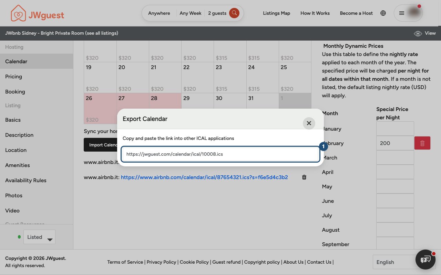Open the Terms of Service link
441x275 pixels.
click(x=125, y=262)
